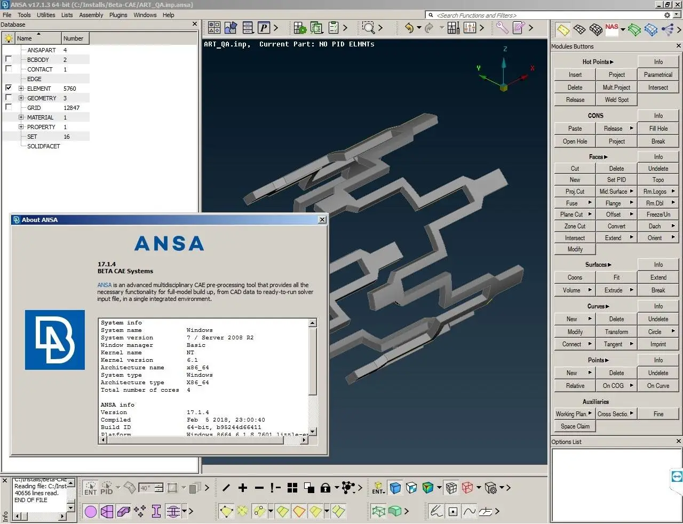Click the lock visibility icon
The image size is (683, 524).
pos(325,488)
